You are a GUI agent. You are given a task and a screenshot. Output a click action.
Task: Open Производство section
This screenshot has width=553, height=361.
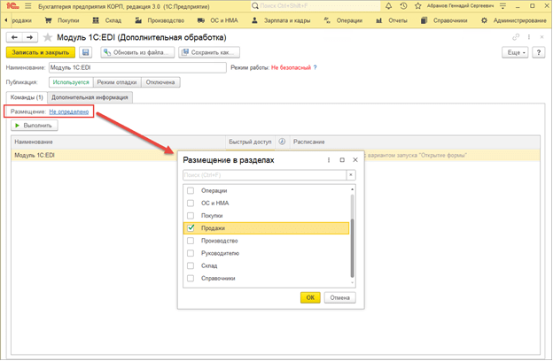coord(160,20)
